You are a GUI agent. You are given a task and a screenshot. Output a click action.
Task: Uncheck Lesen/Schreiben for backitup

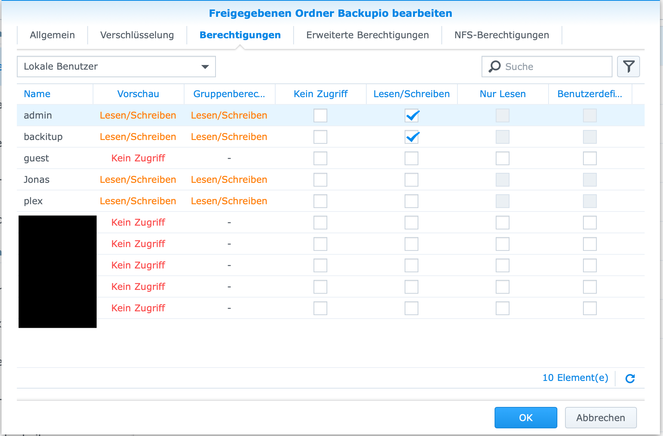tap(412, 137)
